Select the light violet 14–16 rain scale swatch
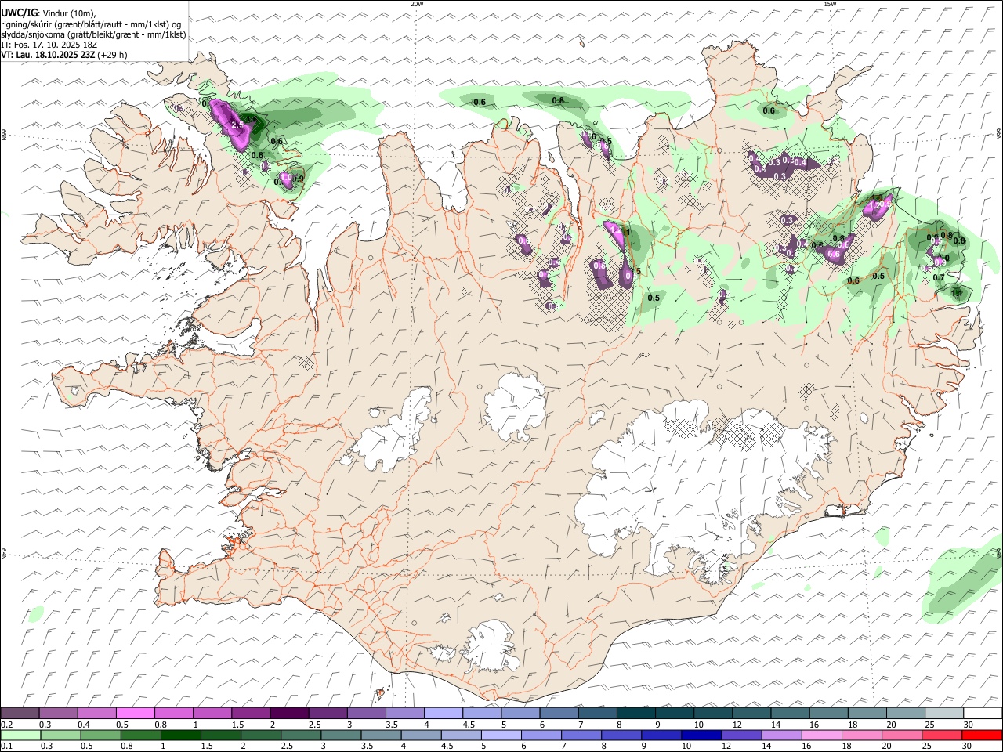This screenshot has height=752, width=1003. coord(781,735)
